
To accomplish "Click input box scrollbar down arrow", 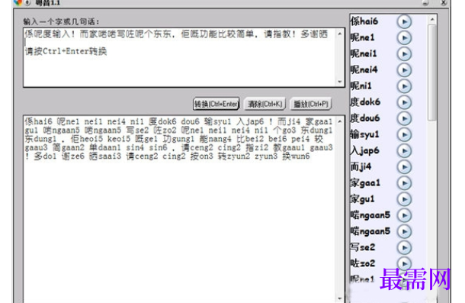I will click(x=340, y=82).
